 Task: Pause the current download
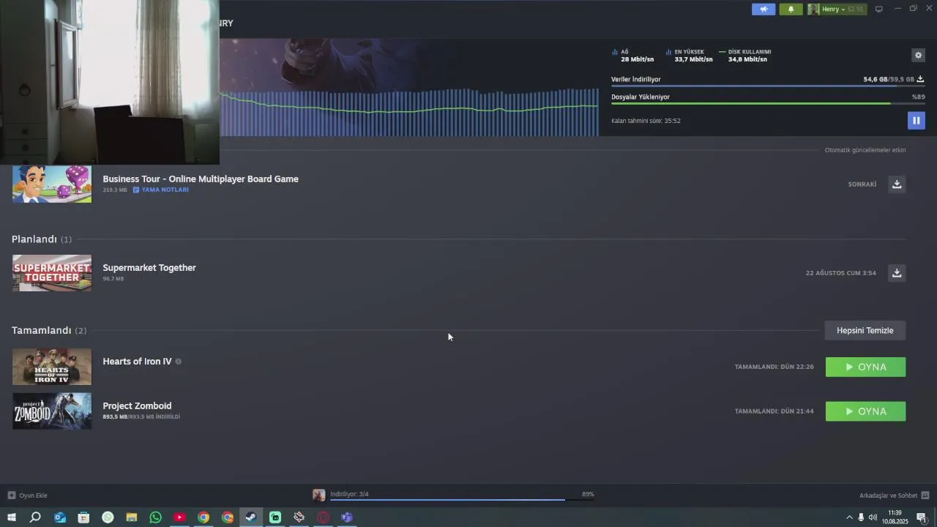916,120
